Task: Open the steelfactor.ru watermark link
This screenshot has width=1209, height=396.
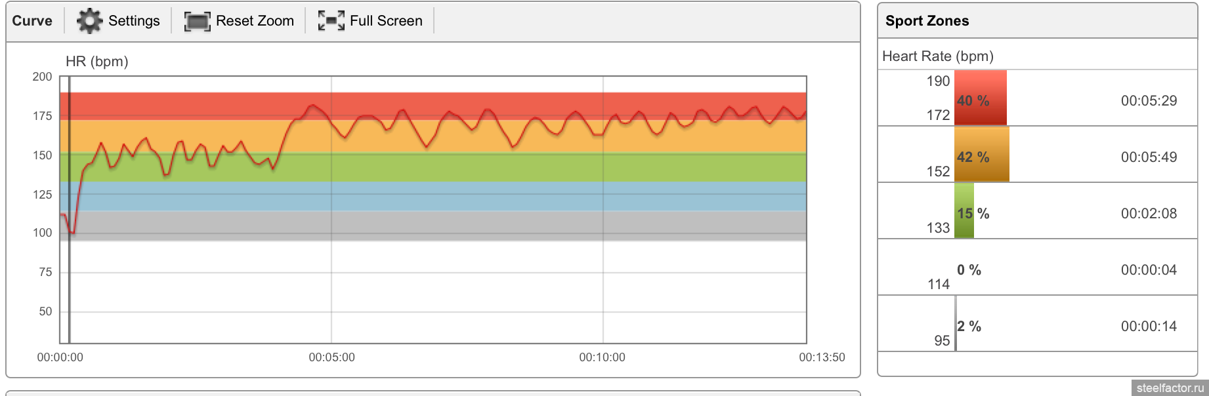Action: (x=1170, y=388)
